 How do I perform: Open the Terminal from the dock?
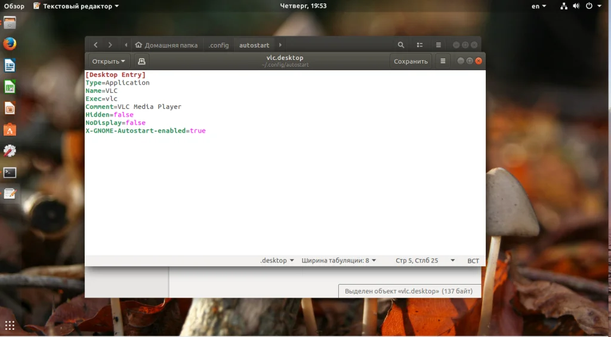(10, 172)
